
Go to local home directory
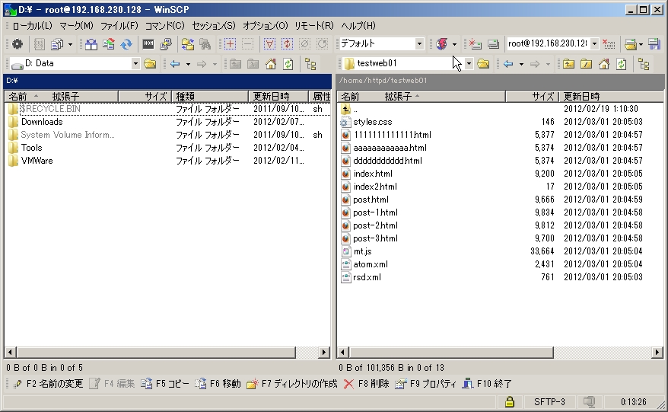coord(271,64)
